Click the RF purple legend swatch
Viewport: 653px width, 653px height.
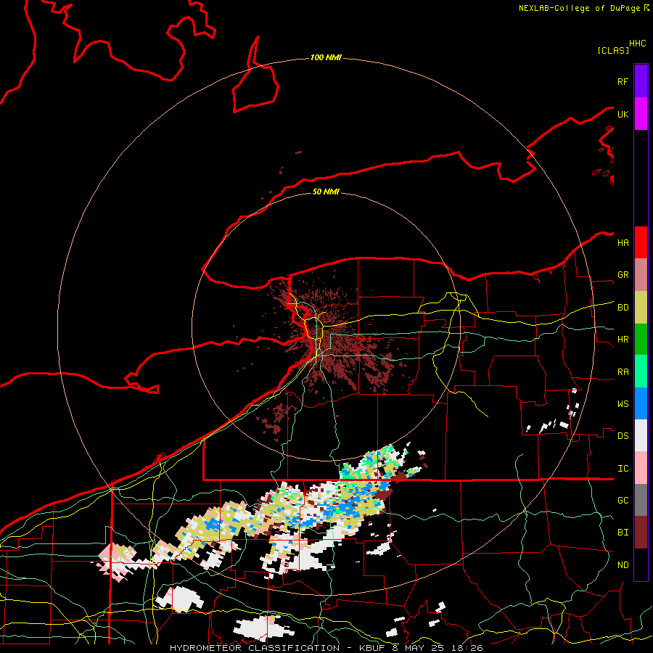click(641, 81)
